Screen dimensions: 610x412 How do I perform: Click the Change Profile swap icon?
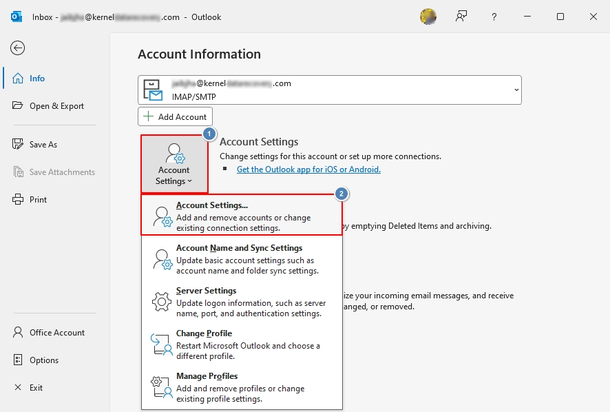point(161,344)
